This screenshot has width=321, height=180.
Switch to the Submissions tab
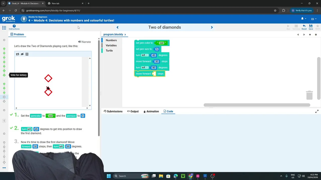[113, 111]
